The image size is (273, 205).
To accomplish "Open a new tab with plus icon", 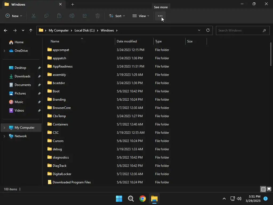I will point(73,4).
